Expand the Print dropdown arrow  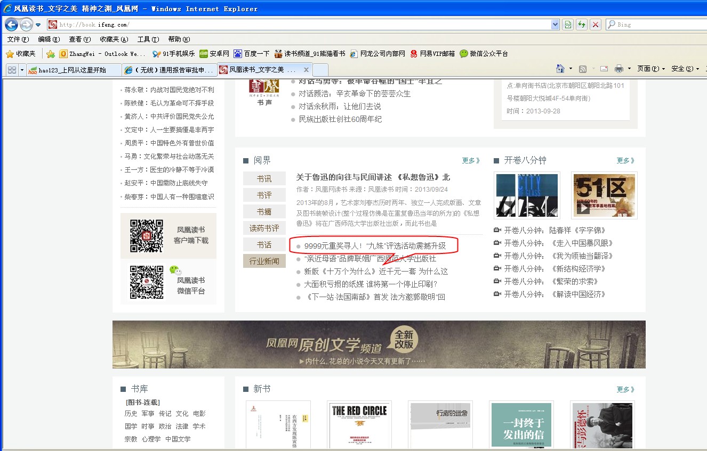(629, 69)
